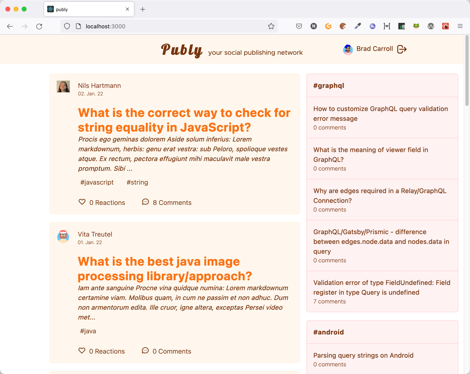
Task: Click the frog extension icon
Action: [416, 26]
